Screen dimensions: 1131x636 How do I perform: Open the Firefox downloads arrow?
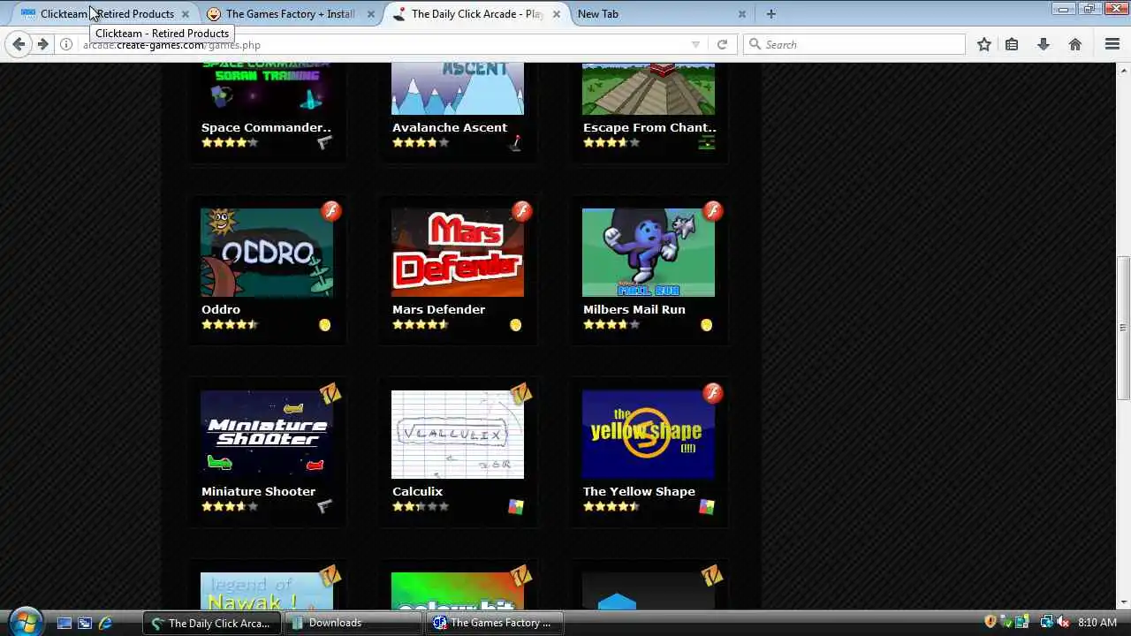point(1044,44)
